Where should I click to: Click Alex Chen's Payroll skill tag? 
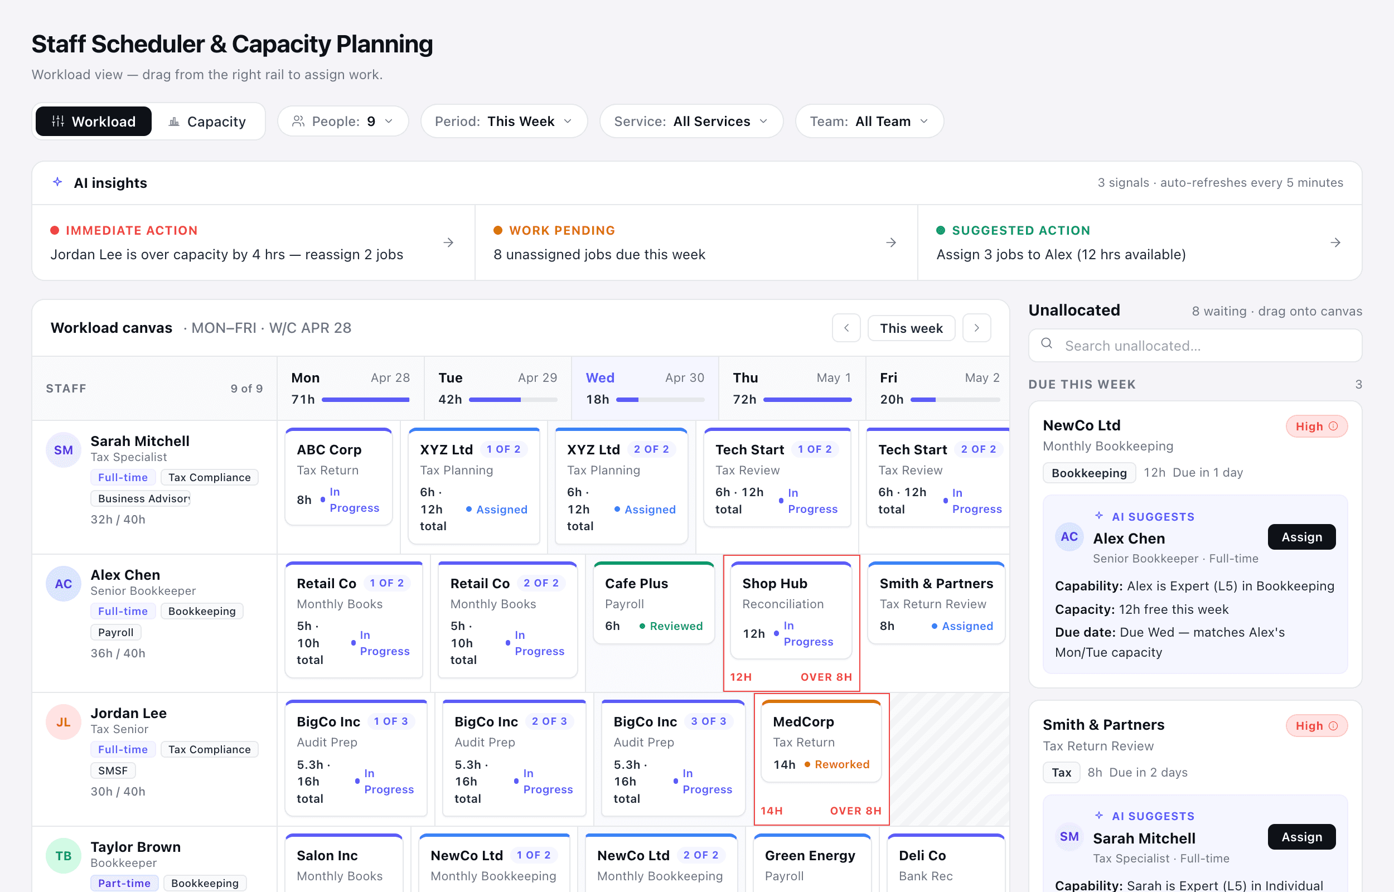pos(115,632)
